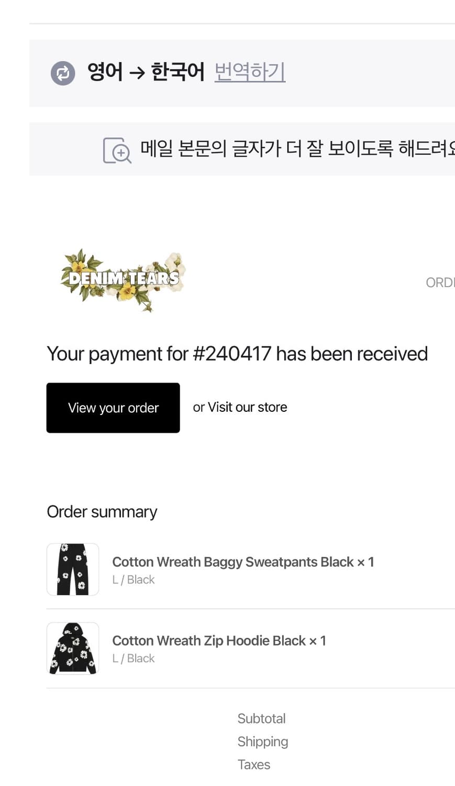455x786 pixels.
Task: Click the View your order button
Action: [x=113, y=408]
